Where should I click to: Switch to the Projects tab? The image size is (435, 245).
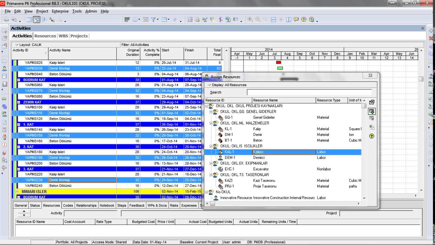(79, 36)
